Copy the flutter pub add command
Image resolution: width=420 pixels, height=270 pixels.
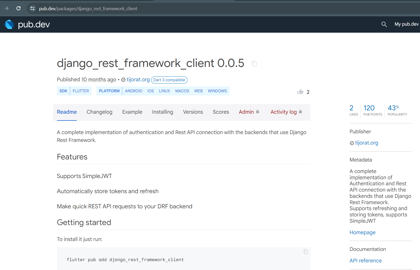(x=306, y=252)
